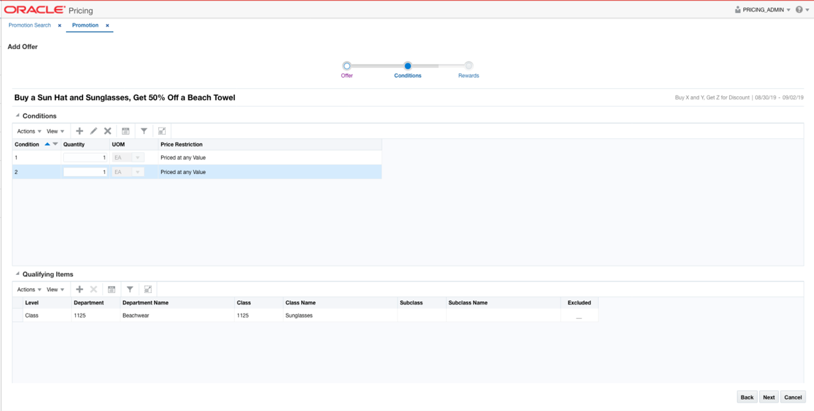The width and height of the screenshot is (814, 411).
Task: Collapse the Qualifying Items section
Action: (18, 274)
